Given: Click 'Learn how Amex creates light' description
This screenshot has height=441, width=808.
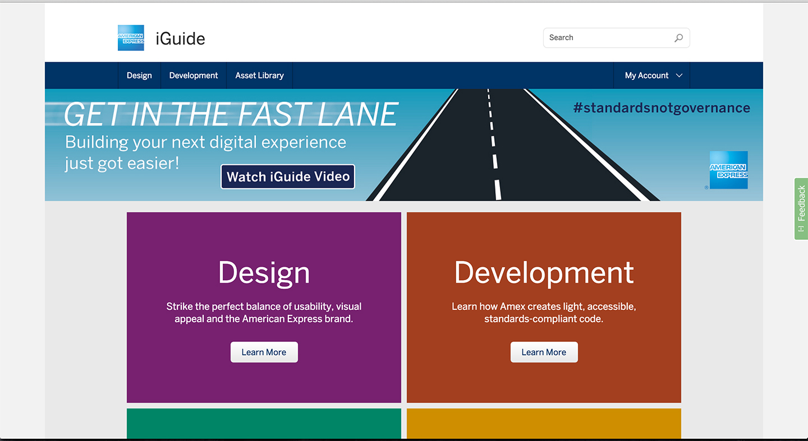Looking at the screenshot, I should pyautogui.click(x=544, y=313).
